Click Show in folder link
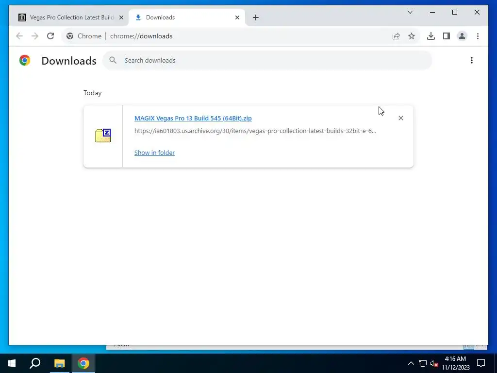Viewport: 497px width, 373px height. pos(154,153)
